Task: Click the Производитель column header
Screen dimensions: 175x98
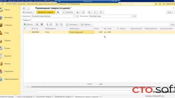Action: (x=56, y=29)
